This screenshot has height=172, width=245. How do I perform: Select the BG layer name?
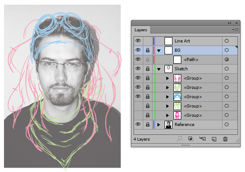coord(177,50)
